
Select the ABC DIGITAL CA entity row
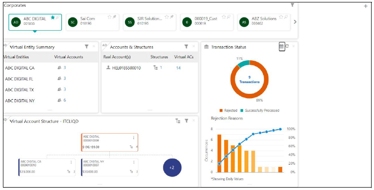(51, 68)
